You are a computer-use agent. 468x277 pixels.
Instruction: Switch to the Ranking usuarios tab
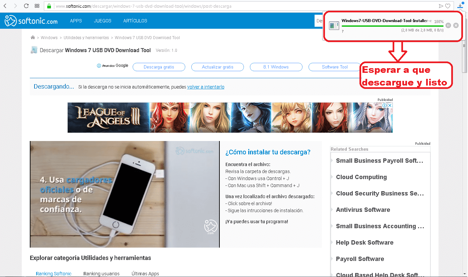[101, 274]
